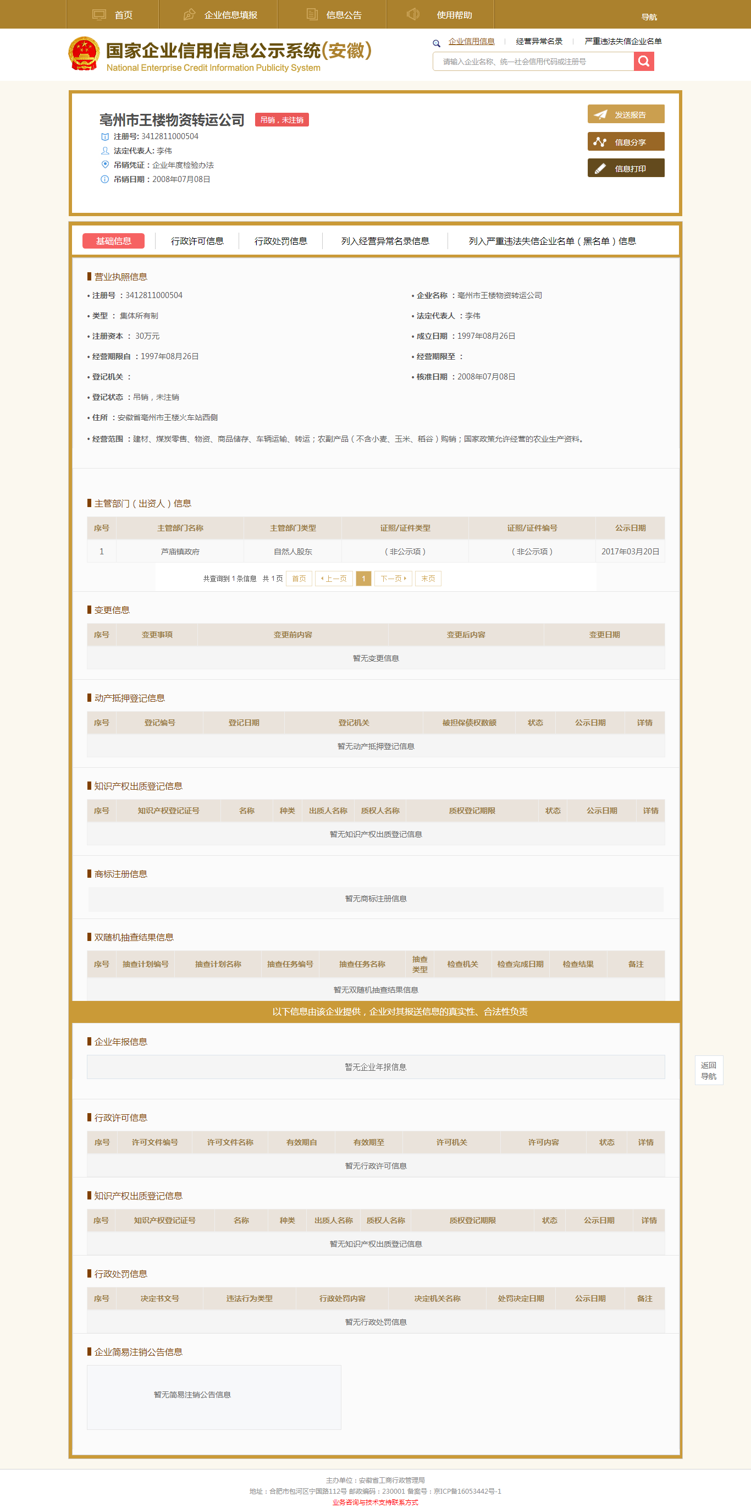Screen dimensions: 751x1508
Task: Switch to the 列入经营异常名录信息 tab
Action: point(385,241)
